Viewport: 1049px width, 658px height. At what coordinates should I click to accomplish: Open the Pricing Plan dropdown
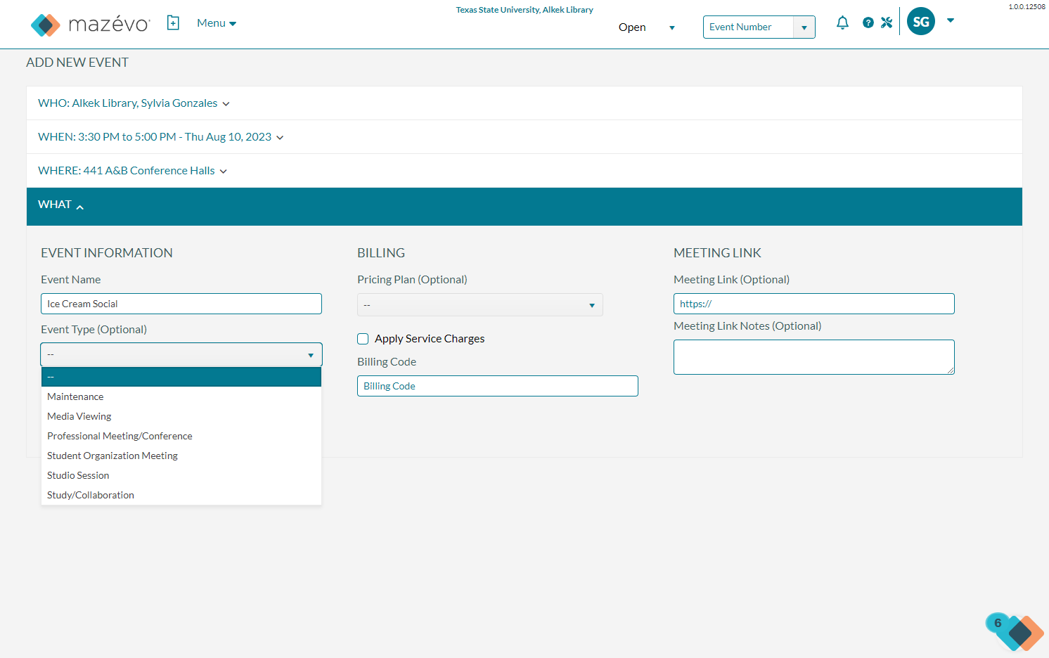pos(480,305)
